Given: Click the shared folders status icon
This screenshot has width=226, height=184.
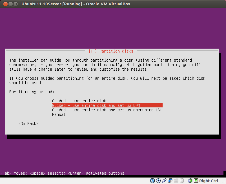Looking at the screenshot, I should (176, 181).
